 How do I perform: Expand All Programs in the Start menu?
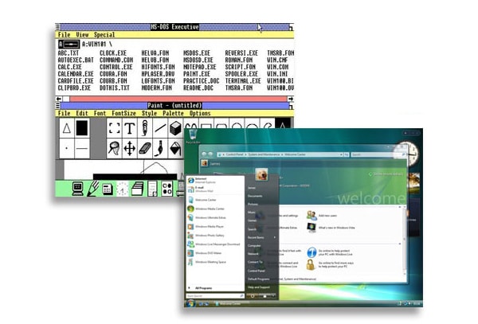(203, 287)
